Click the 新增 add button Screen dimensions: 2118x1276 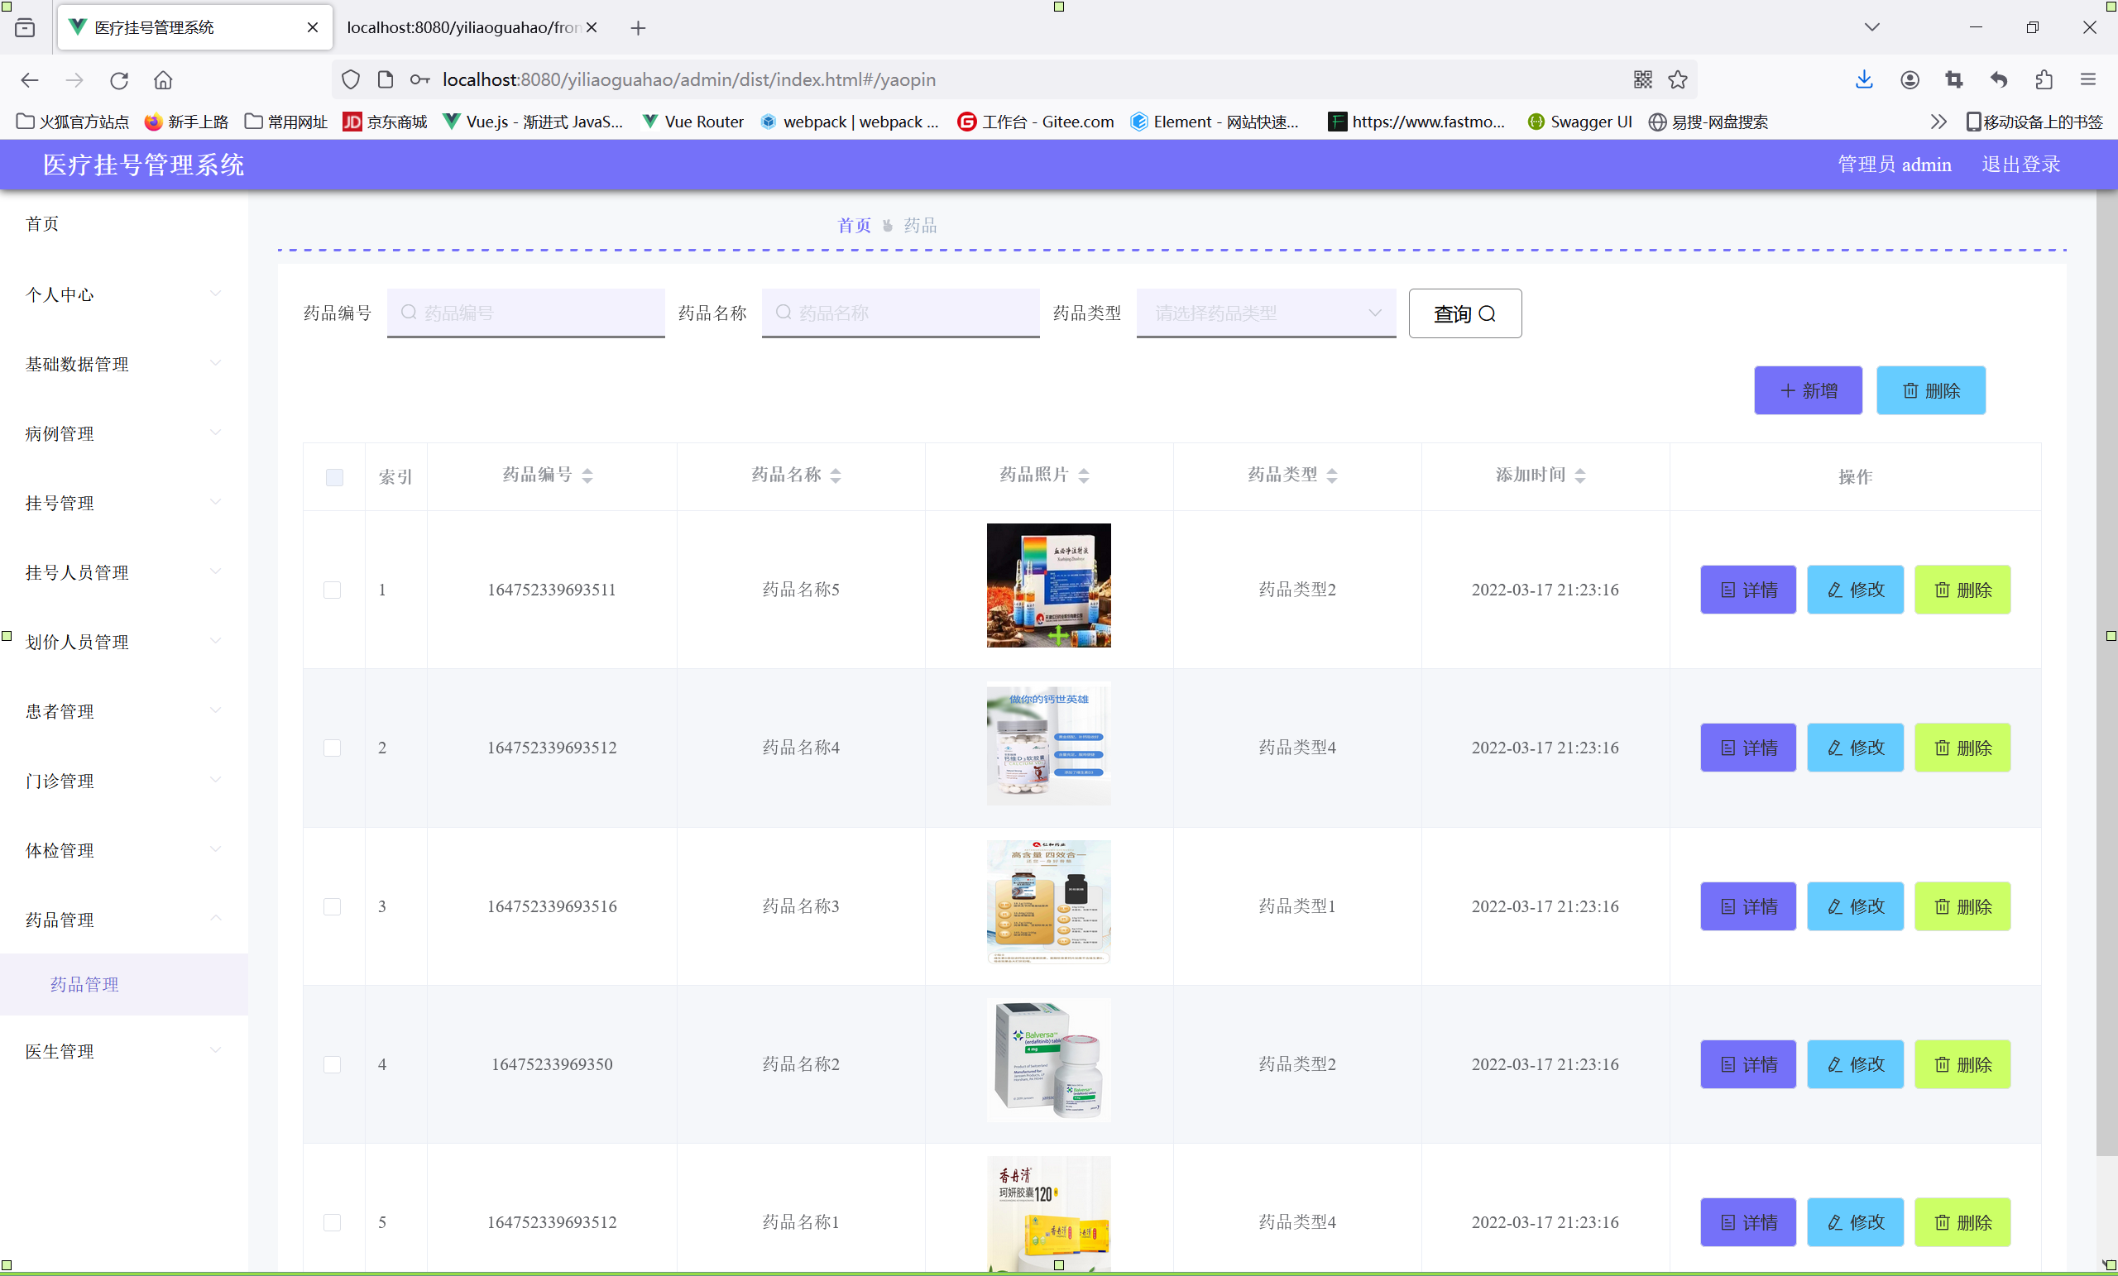1807,390
